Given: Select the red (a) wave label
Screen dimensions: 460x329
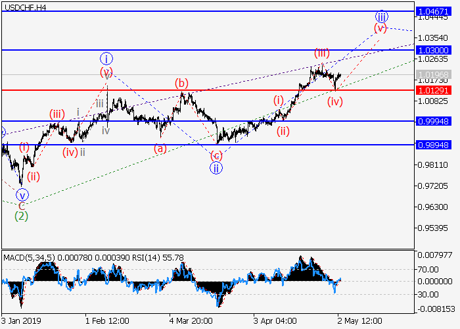Looking at the screenshot, I should click(160, 149).
